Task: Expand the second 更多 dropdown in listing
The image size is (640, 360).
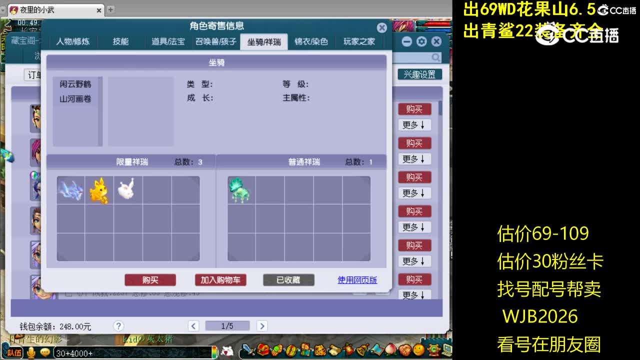Action: pos(414,159)
